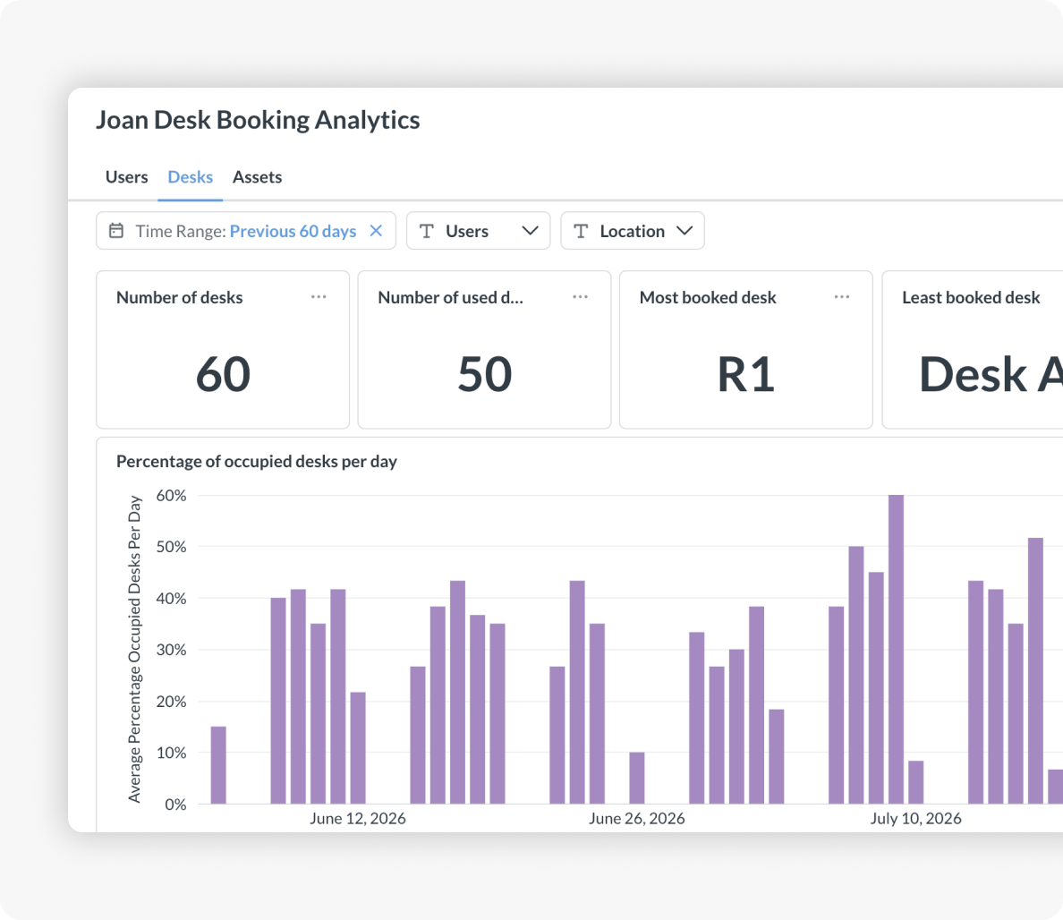The width and height of the screenshot is (1063, 920).
Task: Click the text icon in Users filter
Action: click(x=427, y=231)
